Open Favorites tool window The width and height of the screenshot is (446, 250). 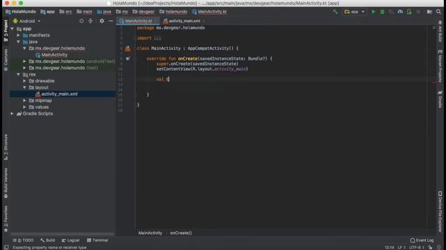[x=6, y=219]
